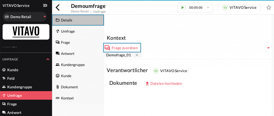This screenshot has height=116, width=274.
Task: Open Feld in the left sidebar
Action: coord(11,78)
